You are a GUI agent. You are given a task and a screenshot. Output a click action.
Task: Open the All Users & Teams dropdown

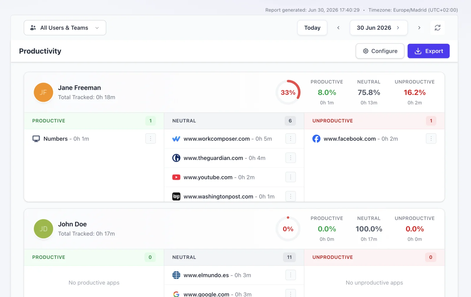(x=65, y=28)
